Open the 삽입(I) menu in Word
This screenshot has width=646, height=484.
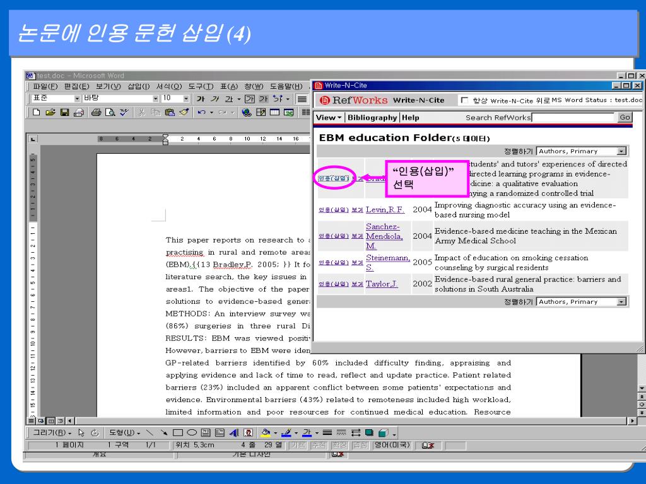click(x=138, y=86)
